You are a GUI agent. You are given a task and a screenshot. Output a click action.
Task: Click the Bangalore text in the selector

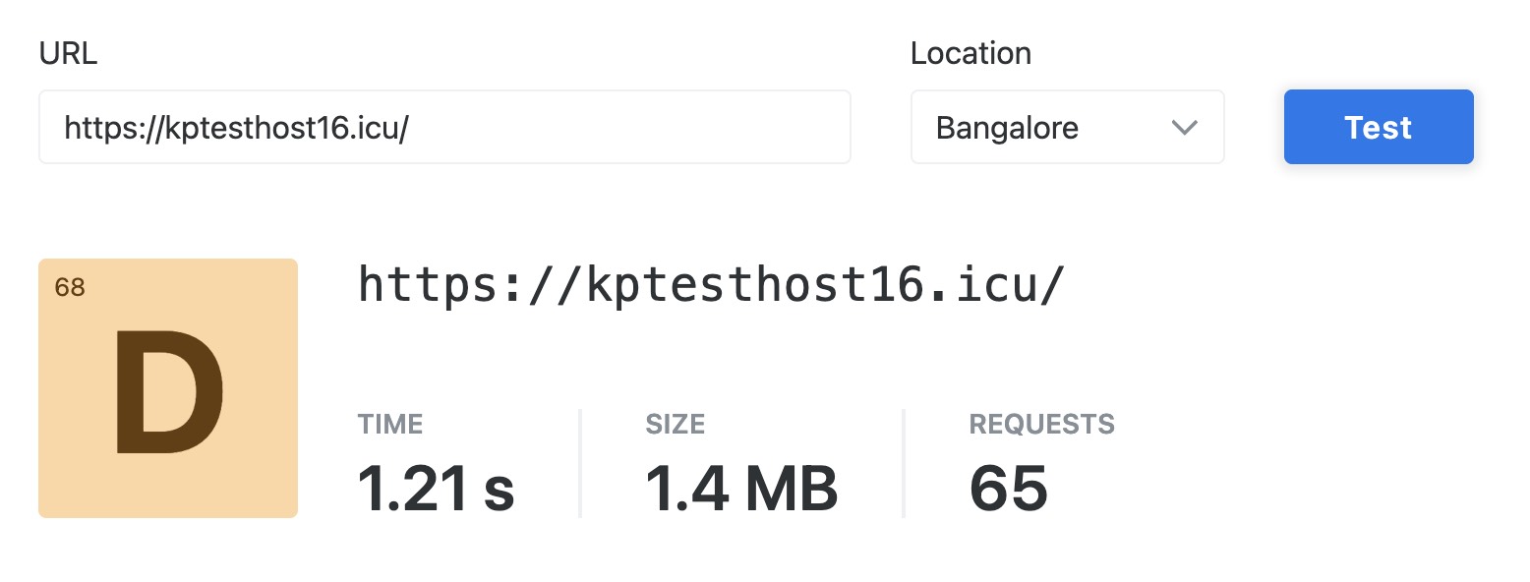pos(1007,128)
